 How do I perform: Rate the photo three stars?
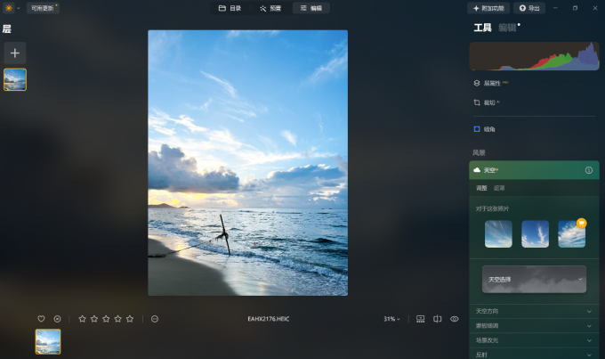[x=106, y=319]
